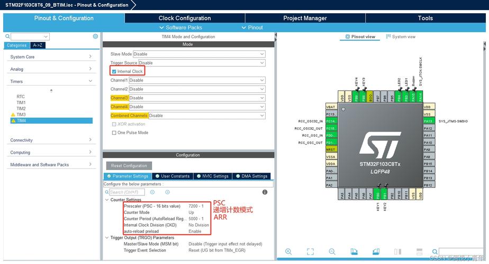Viewport: 489px width, 264px height.
Task: Click the pinout search input box
Action: [461, 251]
